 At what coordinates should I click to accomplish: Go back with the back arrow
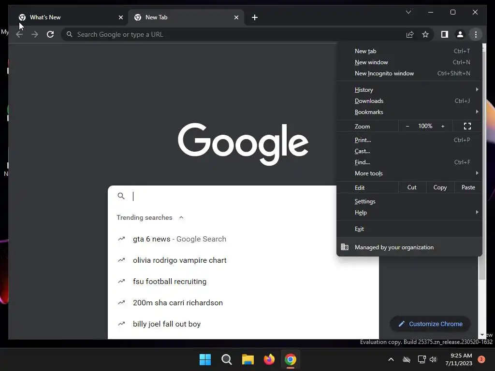coord(19,34)
